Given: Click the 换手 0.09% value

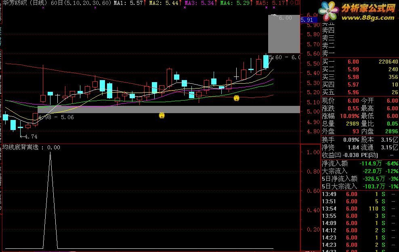Looking at the screenshot, I should (351, 140).
